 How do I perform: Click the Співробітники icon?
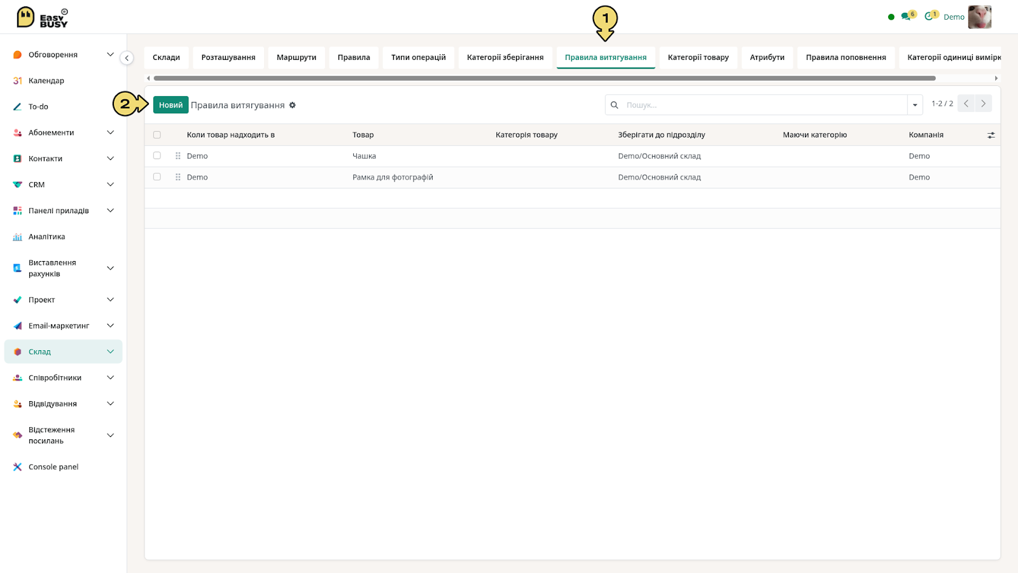(x=18, y=378)
